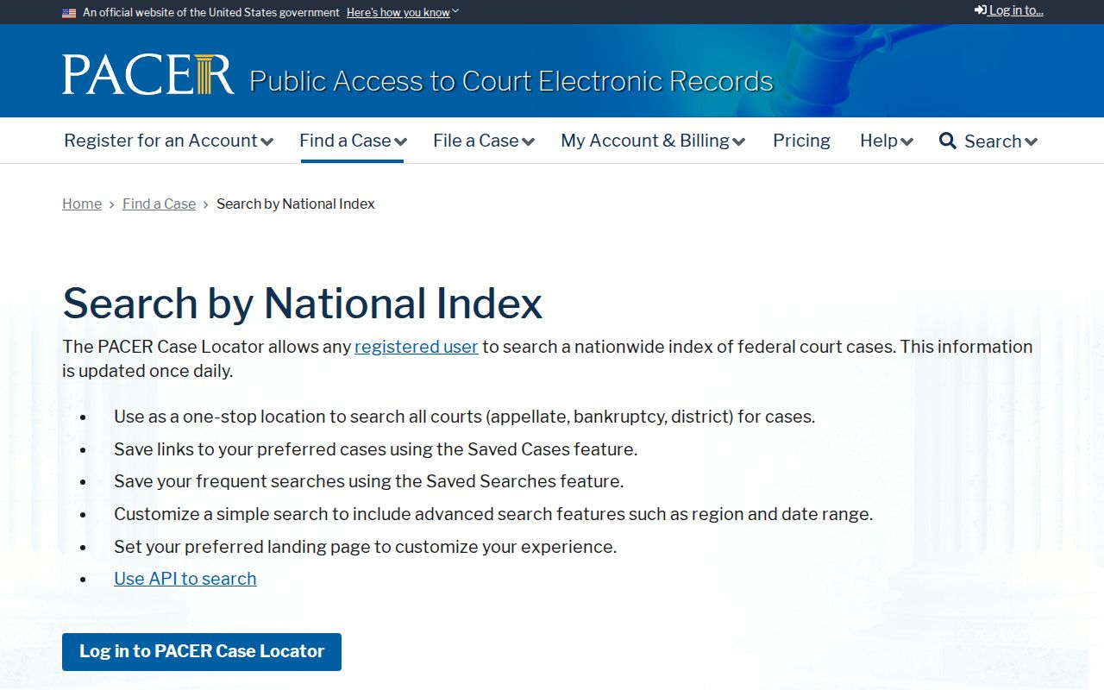Click the Saved Searches feature bullet
The height and width of the screenshot is (690, 1104).
(x=368, y=481)
